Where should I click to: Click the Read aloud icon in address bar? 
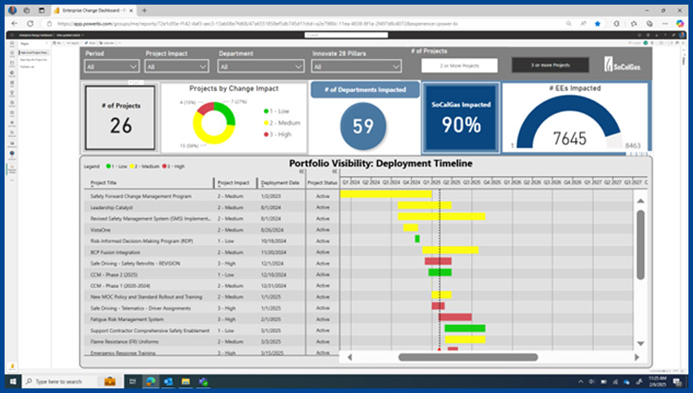[583, 24]
